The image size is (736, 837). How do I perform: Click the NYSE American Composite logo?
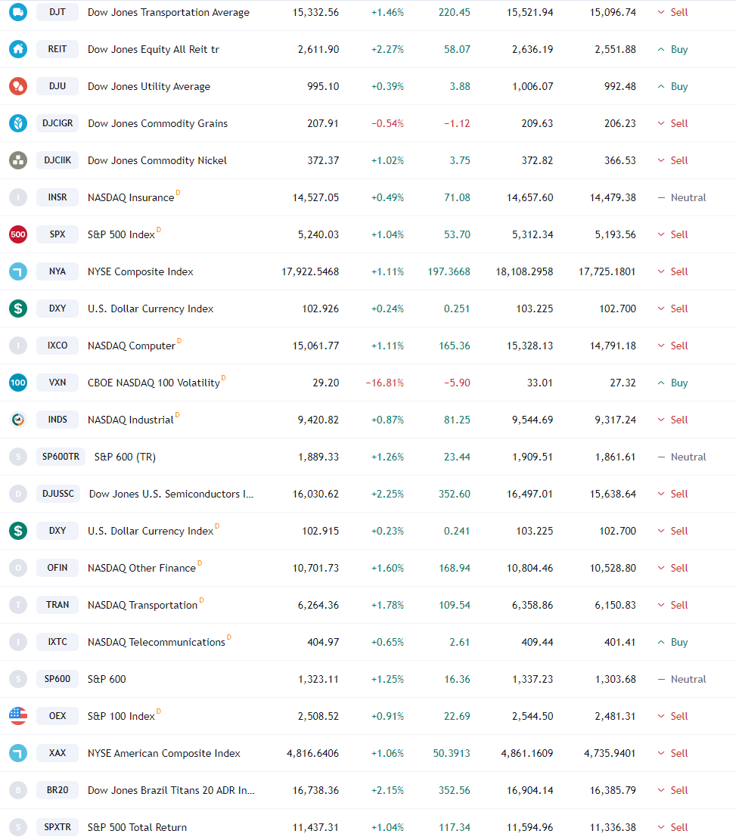18,753
